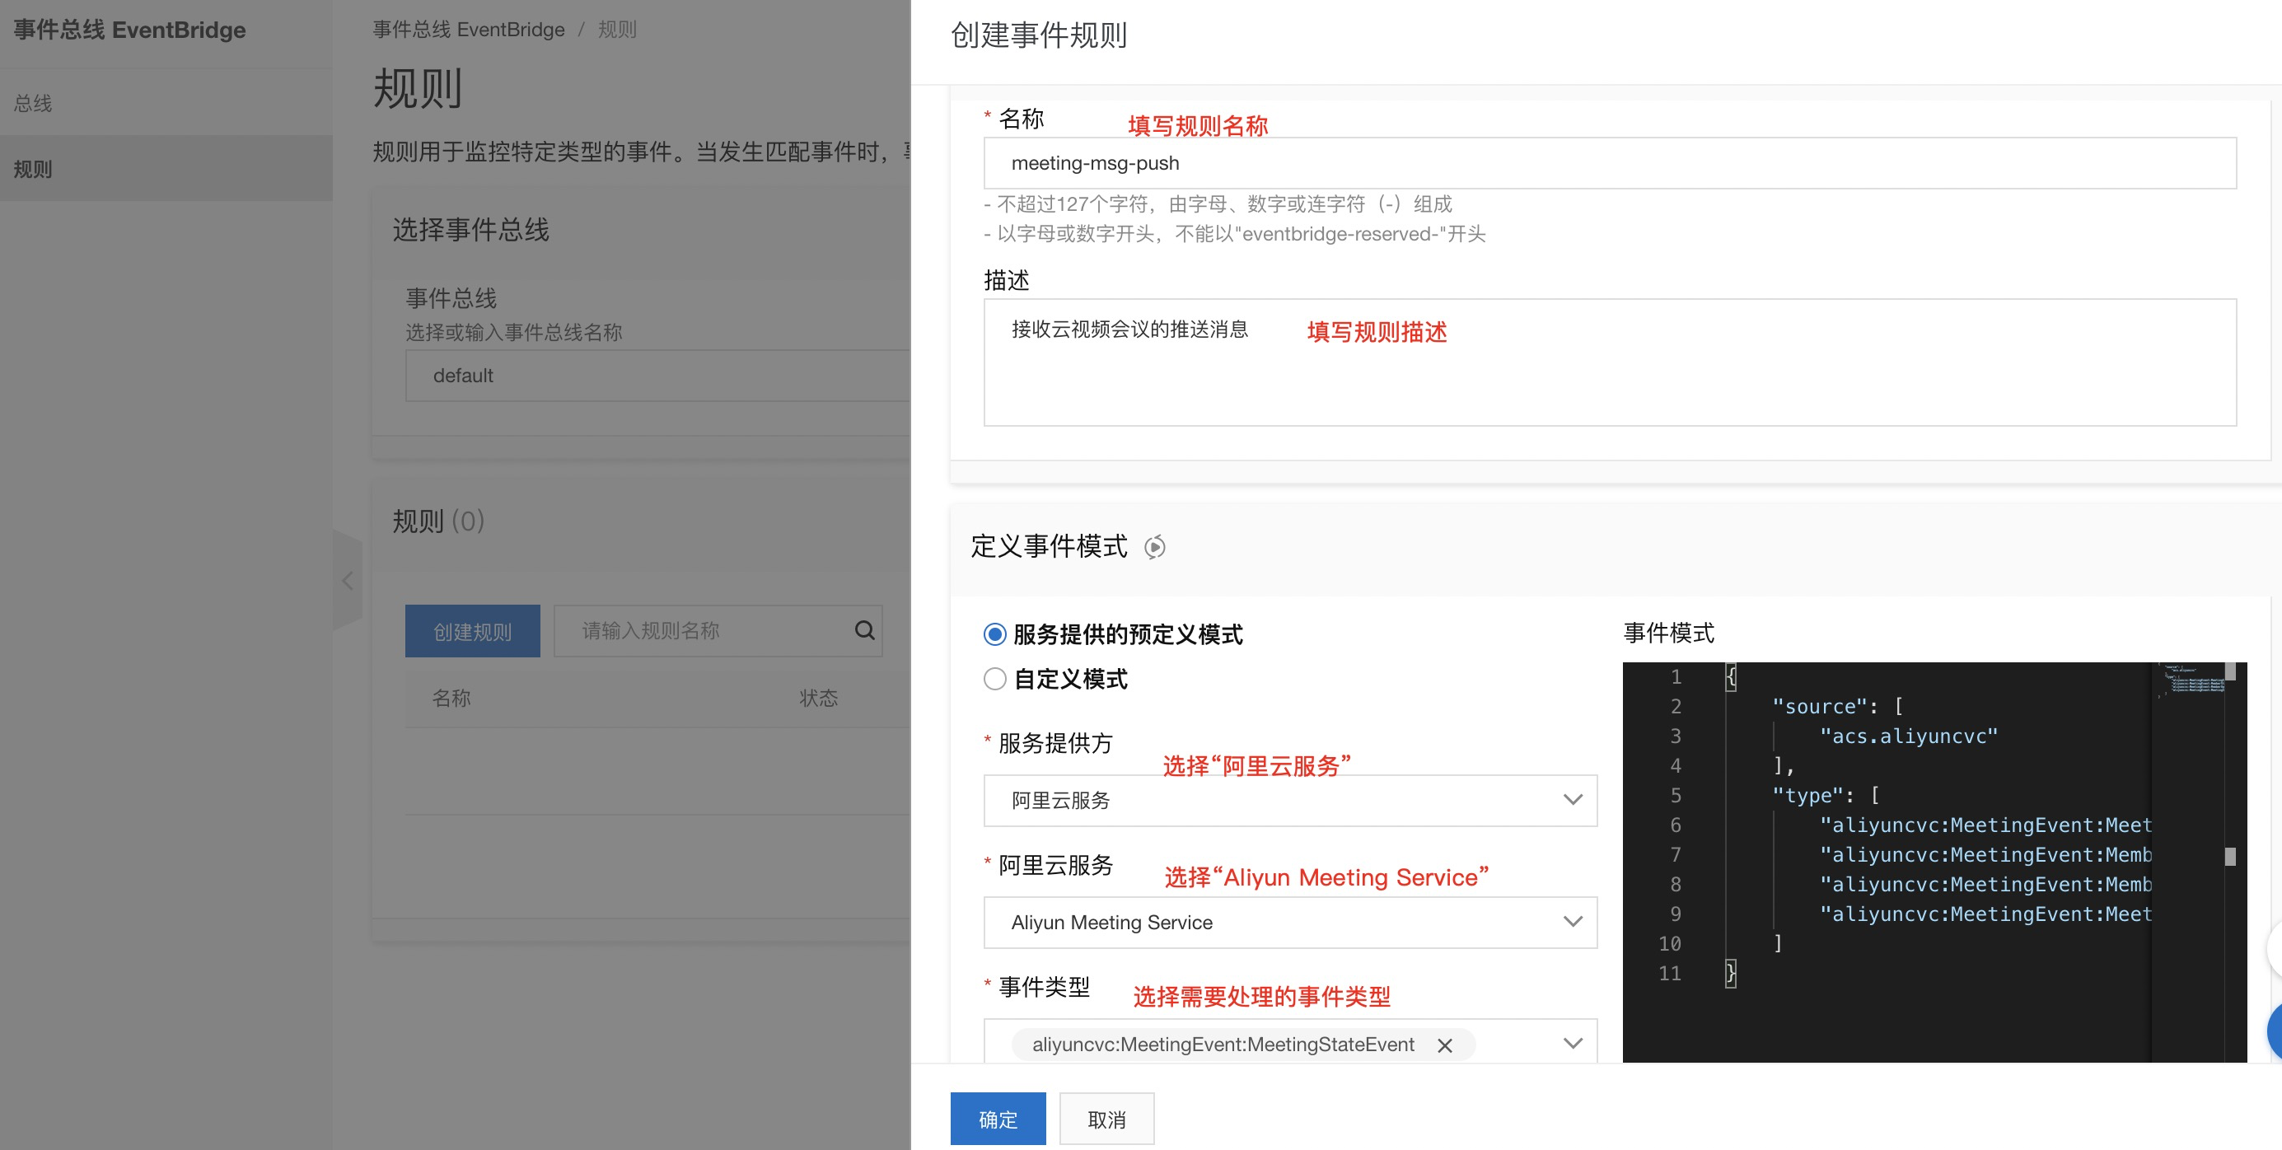Click the 创建规则 button
The width and height of the screenshot is (2282, 1150).
pos(472,631)
